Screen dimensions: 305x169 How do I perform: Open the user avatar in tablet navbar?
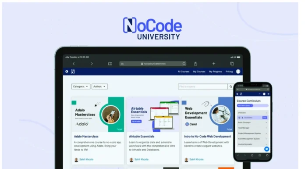click(x=238, y=72)
